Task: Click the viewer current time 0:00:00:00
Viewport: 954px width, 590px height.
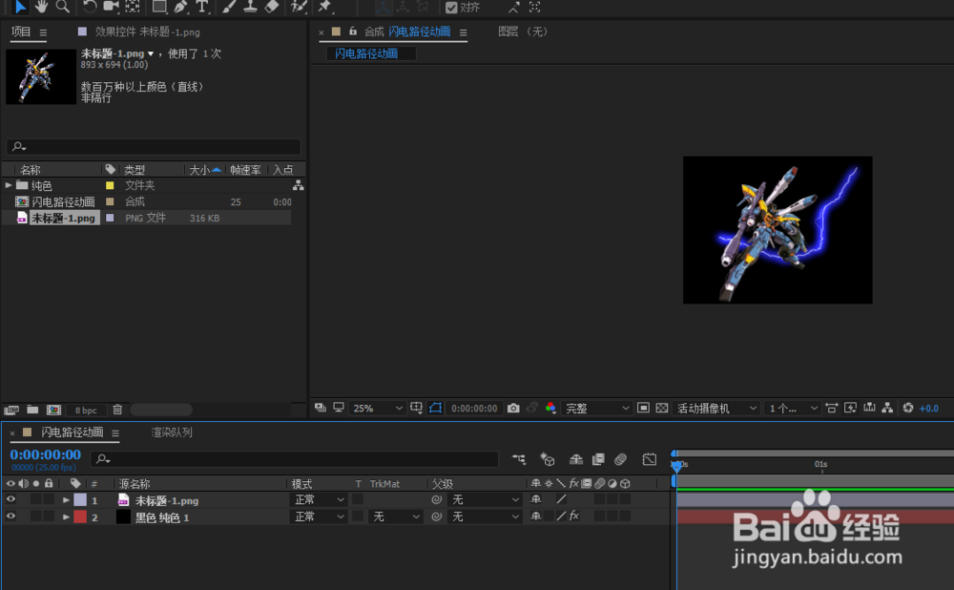Action: 474,409
